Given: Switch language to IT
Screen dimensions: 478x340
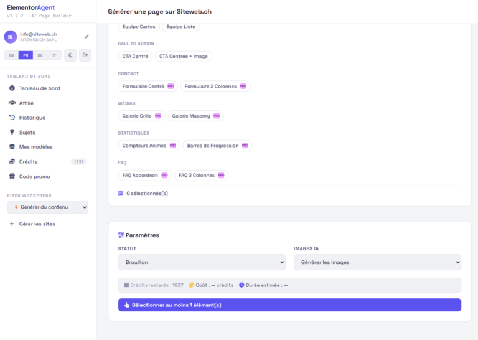Looking at the screenshot, I should 54,55.
